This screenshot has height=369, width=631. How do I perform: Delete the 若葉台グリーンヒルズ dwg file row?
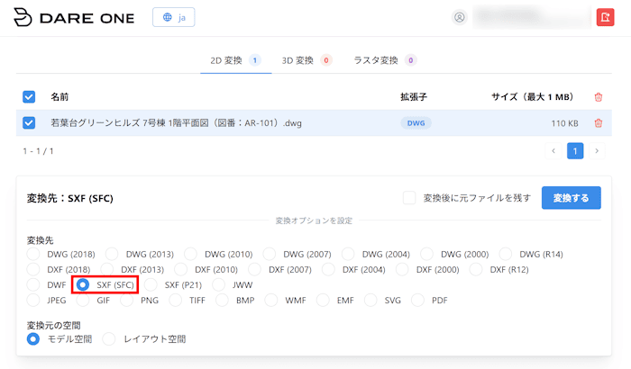[x=598, y=123]
